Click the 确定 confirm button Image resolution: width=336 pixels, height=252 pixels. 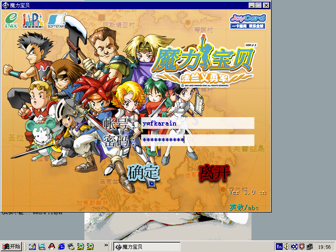144,173
